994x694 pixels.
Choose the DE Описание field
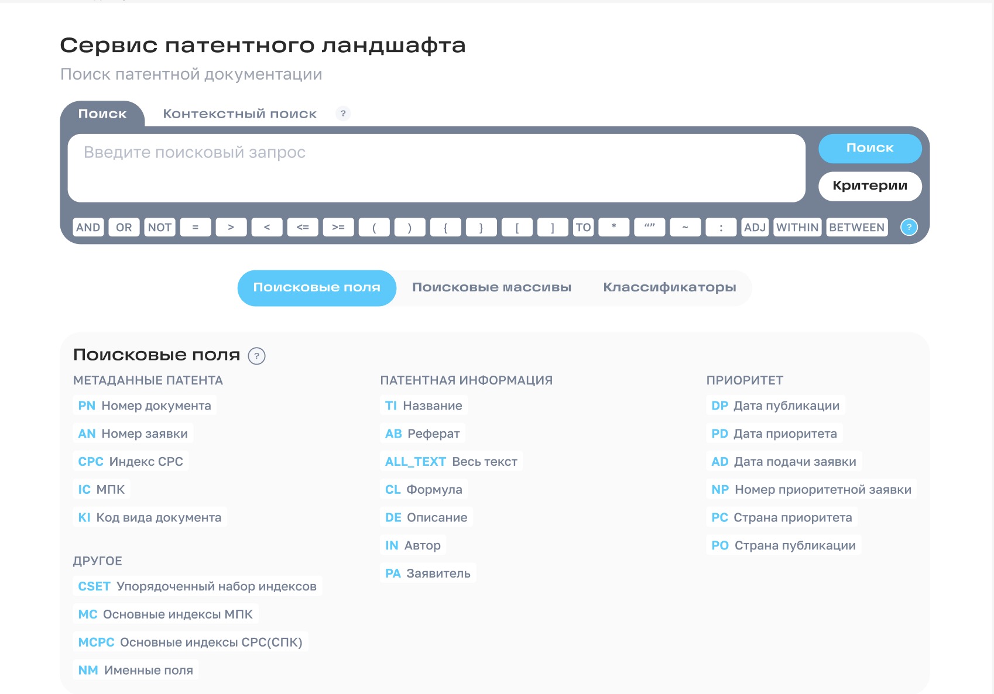426,518
